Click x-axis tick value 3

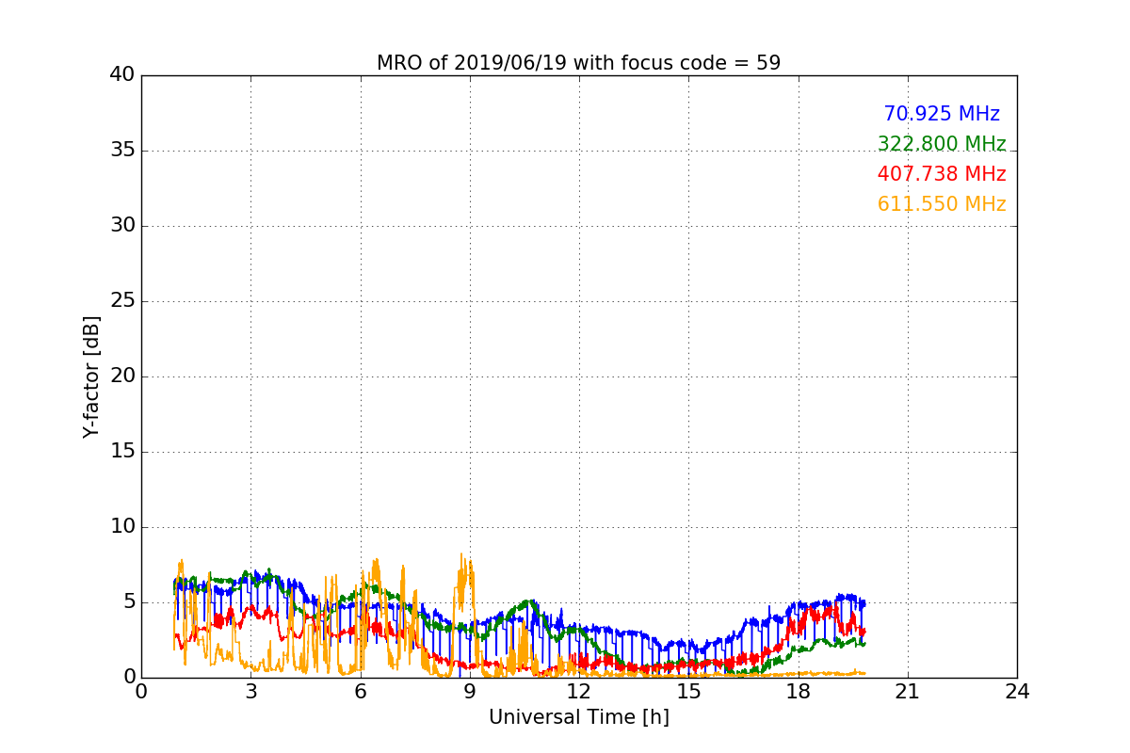click(250, 692)
